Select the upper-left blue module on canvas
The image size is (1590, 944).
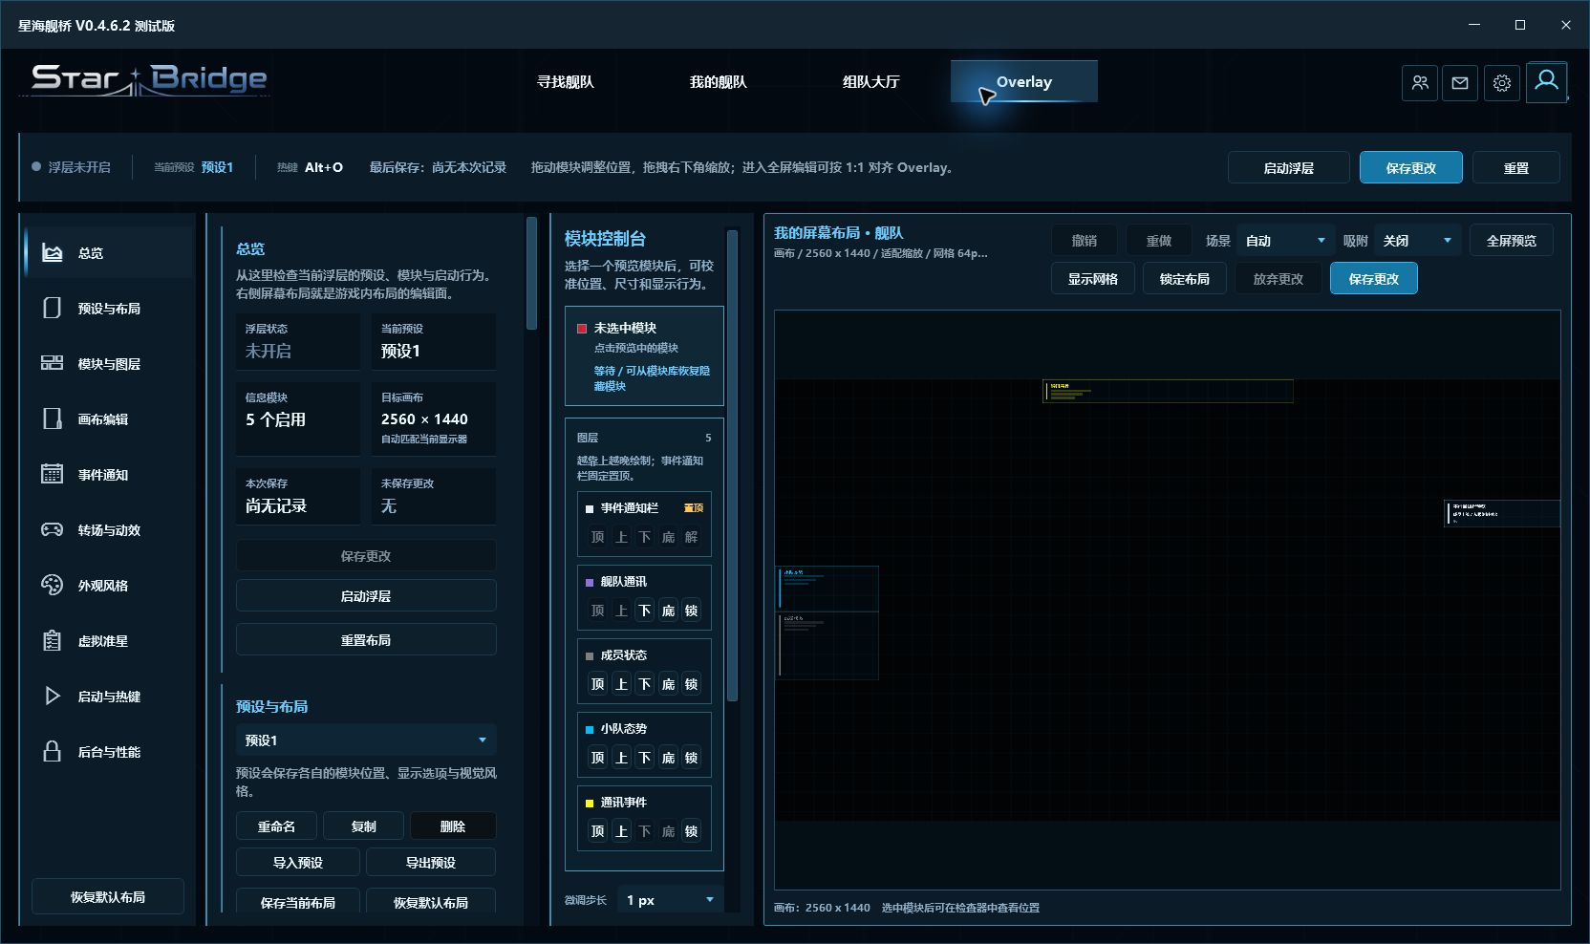[828, 588]
